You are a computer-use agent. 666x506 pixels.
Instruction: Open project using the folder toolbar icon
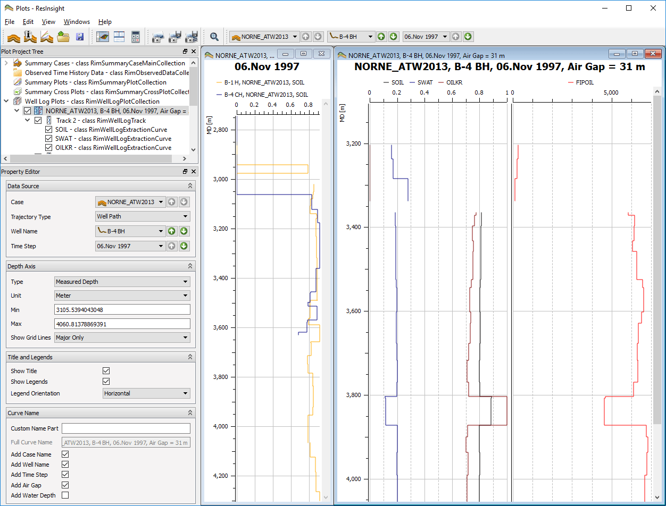pyautogui.click(x=64, y=37)
